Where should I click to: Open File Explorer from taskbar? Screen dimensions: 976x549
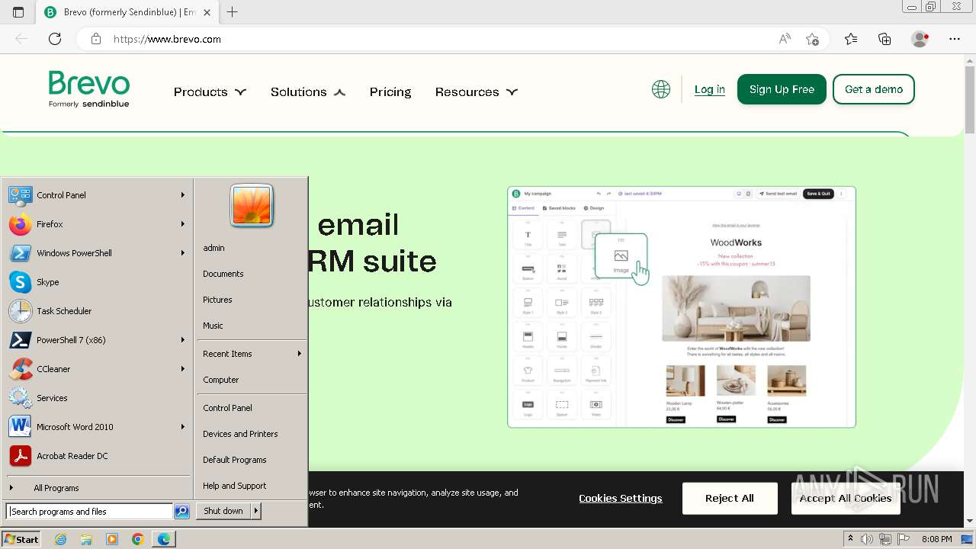[86, 539]
